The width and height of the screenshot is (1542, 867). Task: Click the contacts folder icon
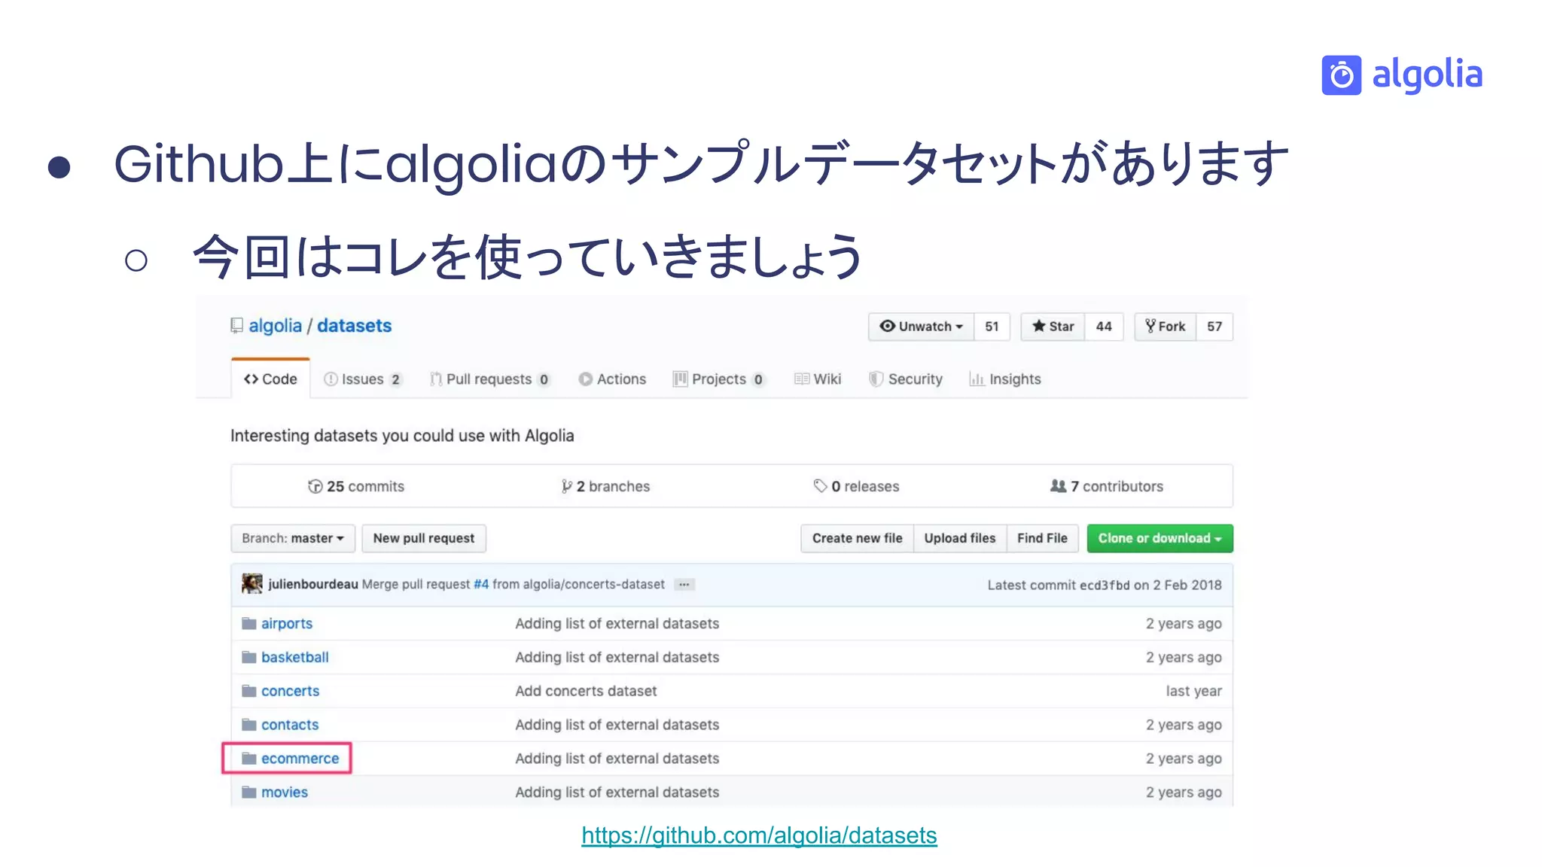(249, 725)
